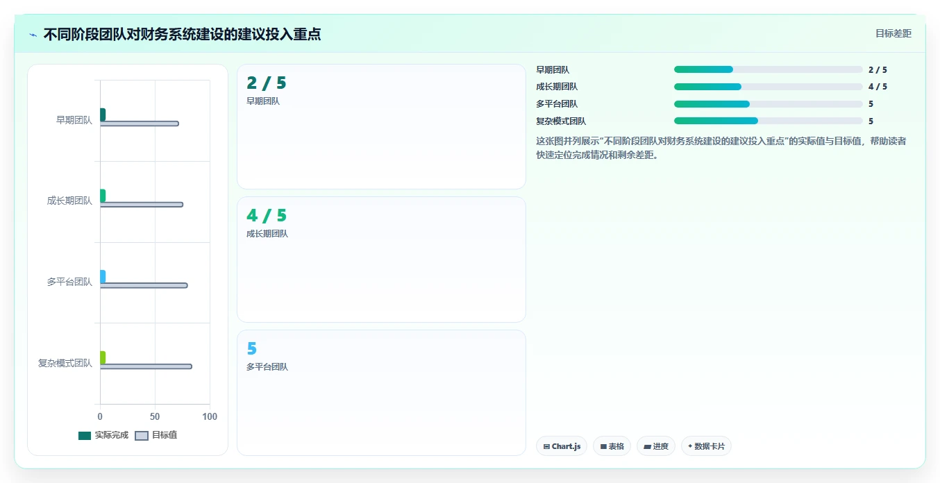Viewport: 940px width, 483px height.
Task: Open the 5 多平台团队 data card
Action: click(x=381, y=393)
